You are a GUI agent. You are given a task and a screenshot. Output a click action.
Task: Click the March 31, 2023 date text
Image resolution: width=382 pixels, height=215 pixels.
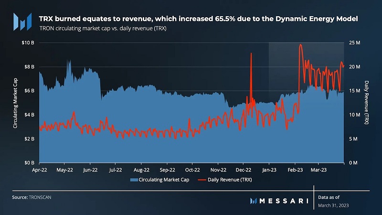click(334, 205)
